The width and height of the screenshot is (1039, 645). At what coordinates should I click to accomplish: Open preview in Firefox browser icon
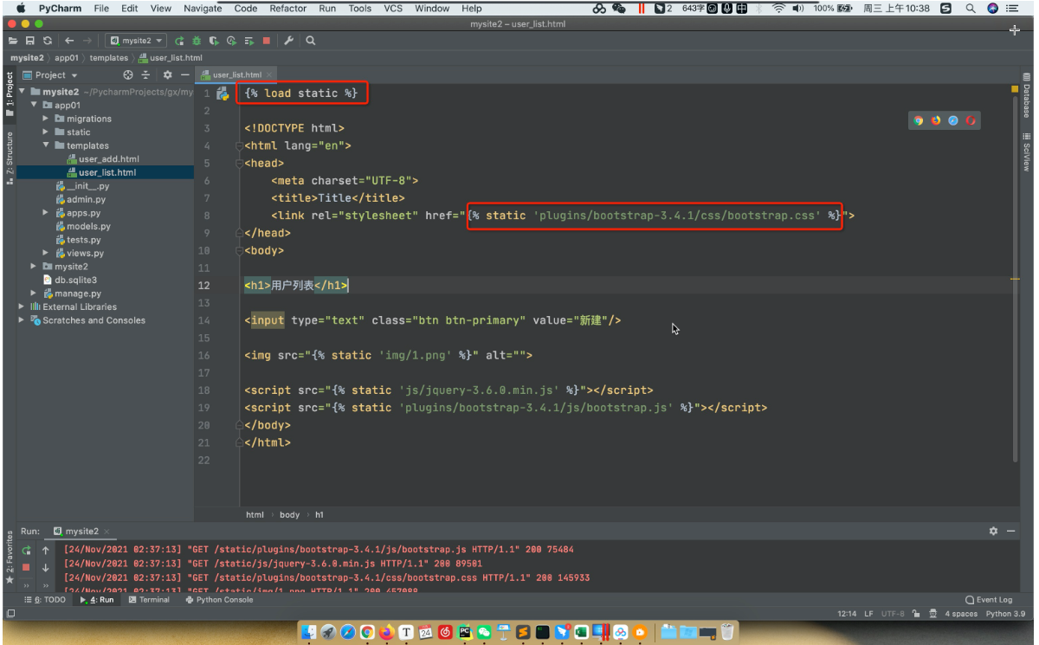pos(936,120)
